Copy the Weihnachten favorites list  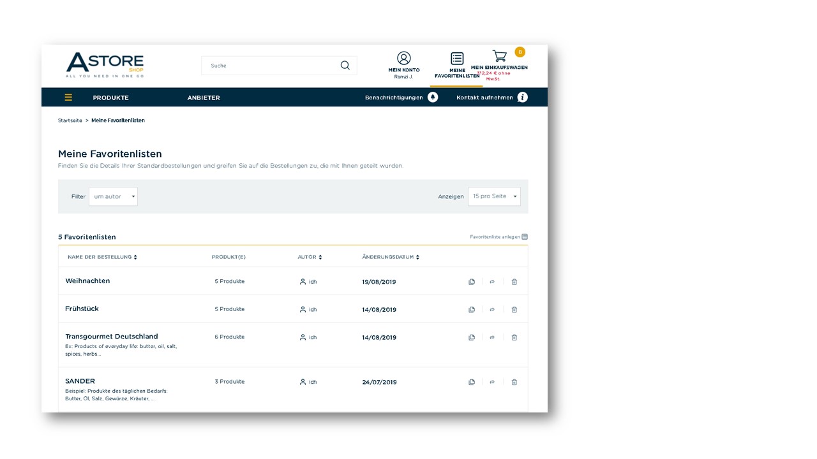point(472,282)
